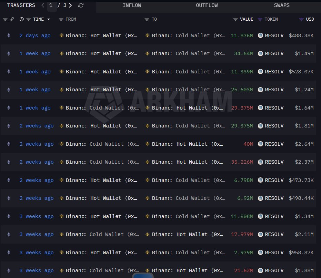Switch to the OUTFLOW tab
The height and width of the screenshot is (278, 321).
[207, 5]
